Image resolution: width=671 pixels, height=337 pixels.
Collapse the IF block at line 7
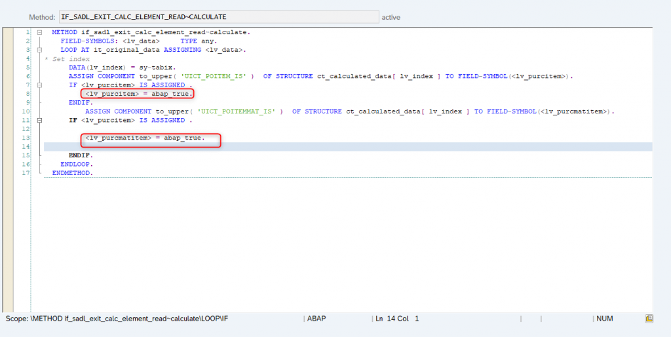39,85
